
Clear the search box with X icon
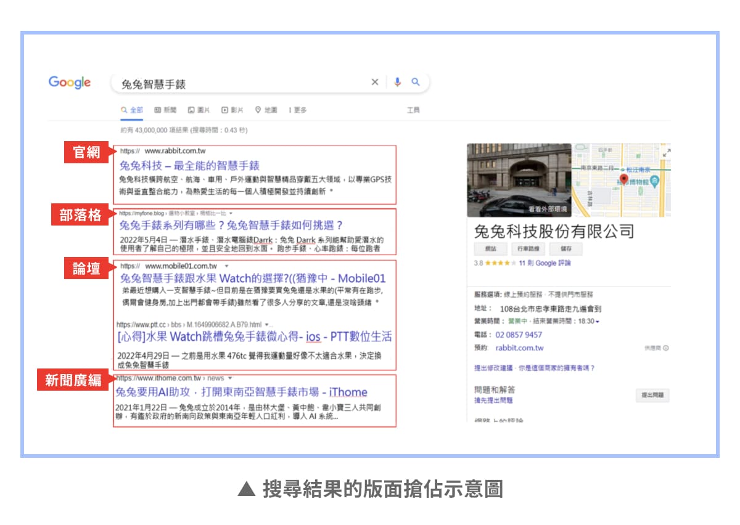click(x=374, y=82)
